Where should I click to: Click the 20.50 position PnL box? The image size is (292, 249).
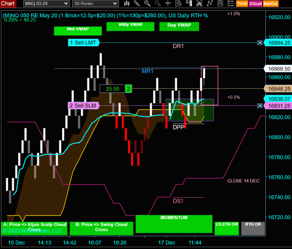click(x=113, y=89)
